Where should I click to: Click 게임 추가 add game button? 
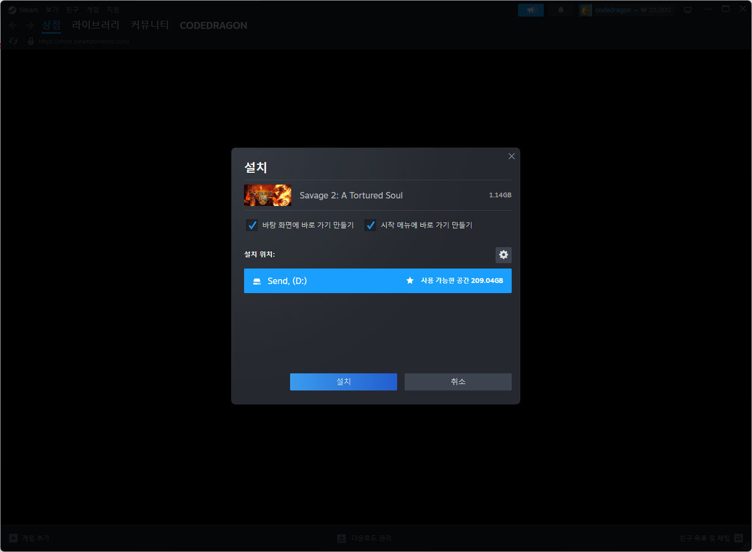(29, 538)
